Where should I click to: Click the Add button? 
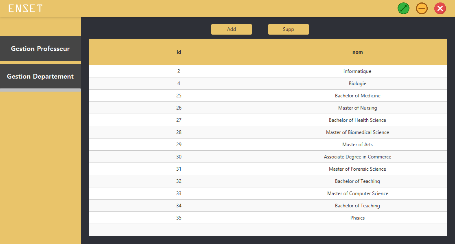[x=232, y=29]
